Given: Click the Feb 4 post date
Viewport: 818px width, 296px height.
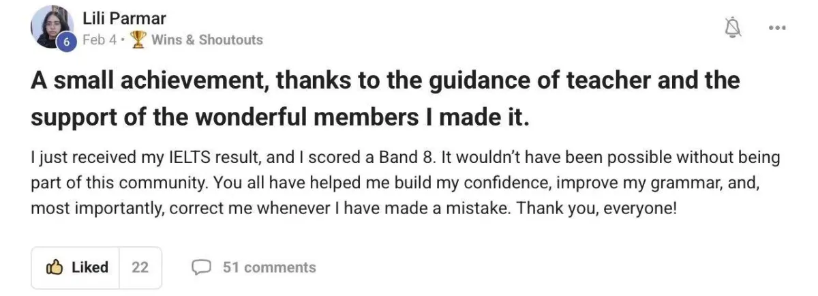Looking at the screenshot, I should 93,40.
